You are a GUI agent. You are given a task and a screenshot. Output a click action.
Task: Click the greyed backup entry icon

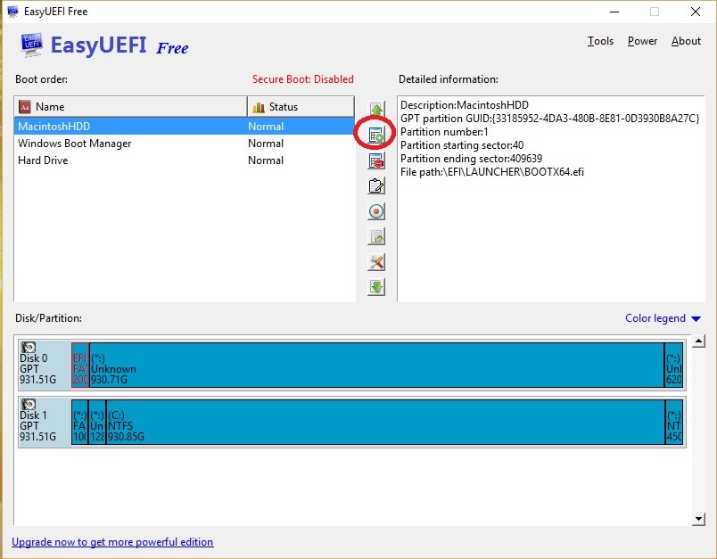tap(376, 237)
